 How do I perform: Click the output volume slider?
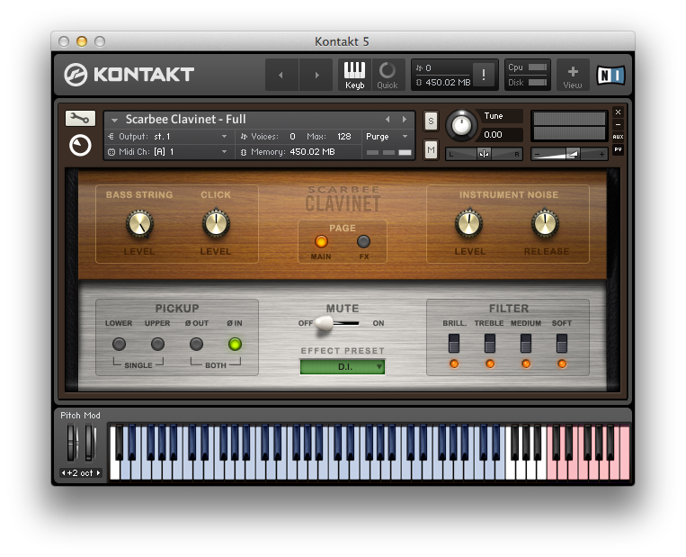569,154
